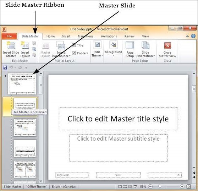Click the Preserve small icon
This screenshot has width=198, height=191.
click(x=34, y=55)
